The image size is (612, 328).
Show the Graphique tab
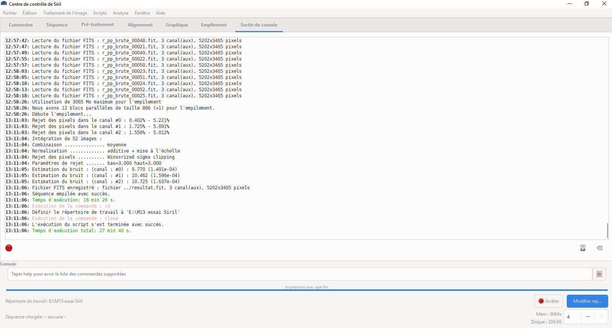(177, 25)
